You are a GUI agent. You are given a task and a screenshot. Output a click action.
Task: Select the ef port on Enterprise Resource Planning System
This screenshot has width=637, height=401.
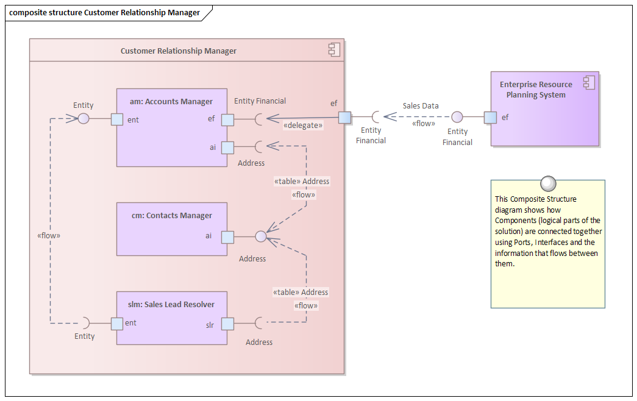tap(490, 118)
